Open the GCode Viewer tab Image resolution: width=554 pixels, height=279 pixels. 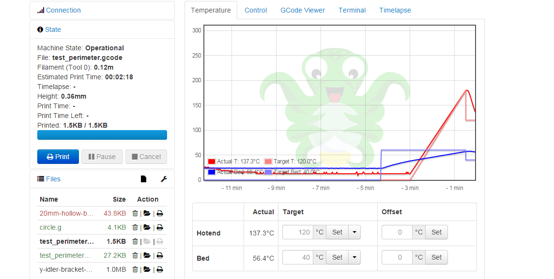(303, 10)
